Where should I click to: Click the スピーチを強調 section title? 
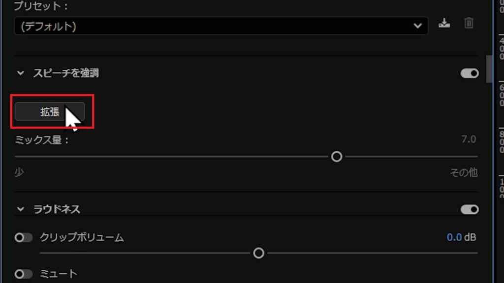tap(66, 73)
